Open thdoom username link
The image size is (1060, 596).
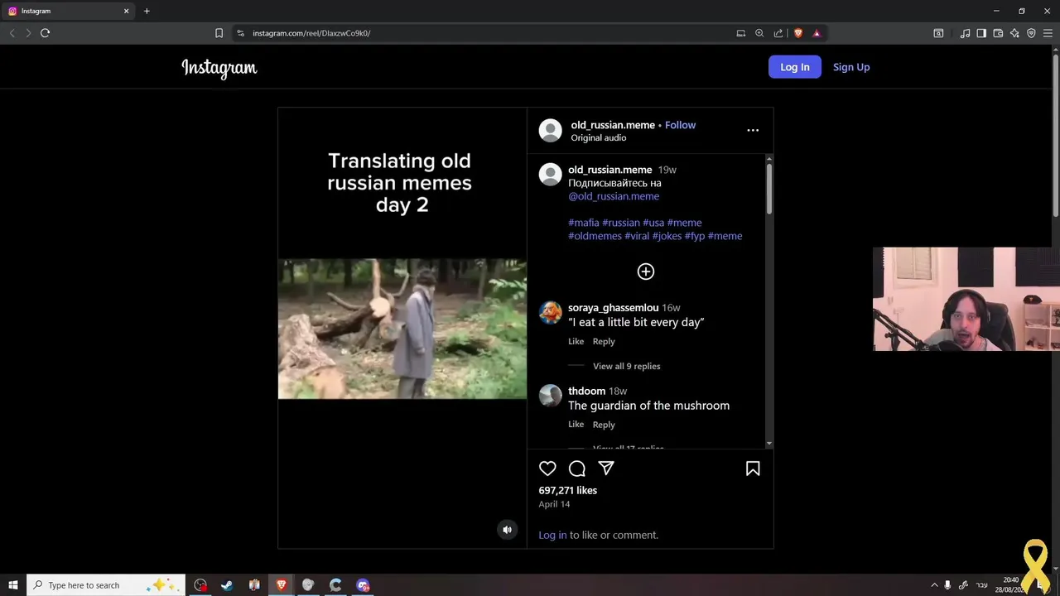coord(586,391)
